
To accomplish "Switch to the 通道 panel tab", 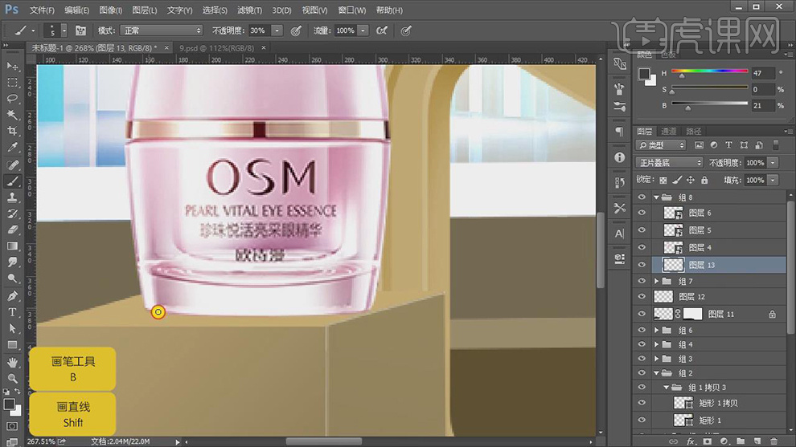I will (669, 131).
